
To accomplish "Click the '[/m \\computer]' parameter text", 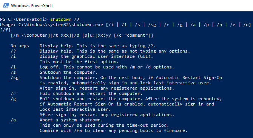I will point(31,36).
